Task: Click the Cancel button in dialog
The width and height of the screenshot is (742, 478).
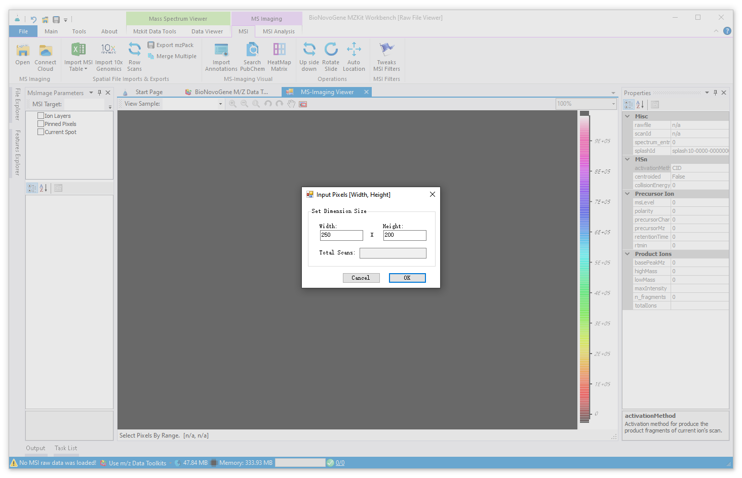Action: [361, 278]
